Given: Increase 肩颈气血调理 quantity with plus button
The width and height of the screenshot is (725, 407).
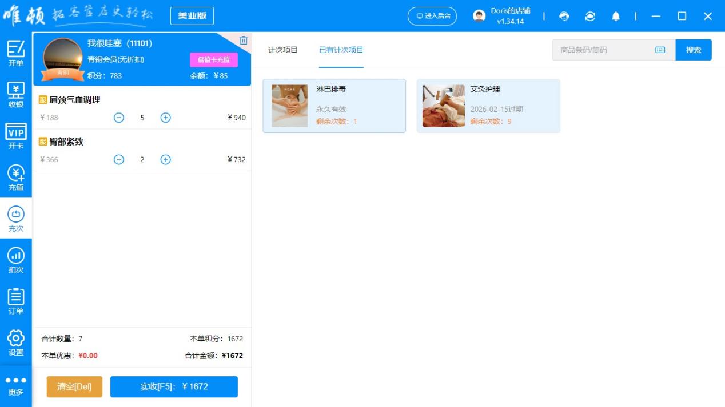Looking at the screenshot, I should point(165,118).
